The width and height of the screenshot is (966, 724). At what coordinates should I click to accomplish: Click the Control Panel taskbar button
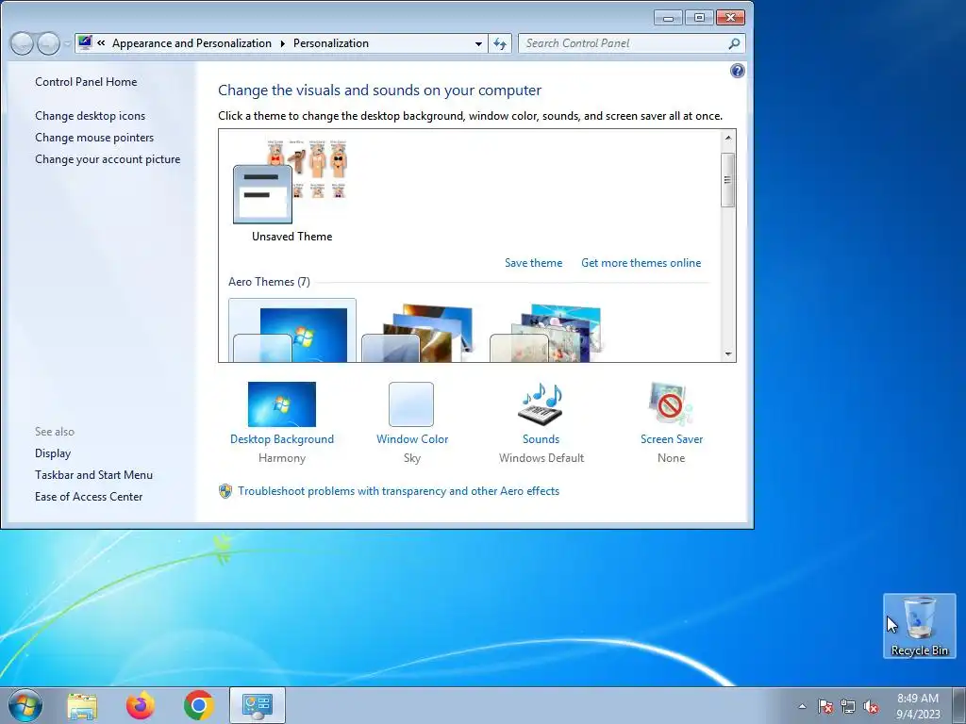[257, 705]
